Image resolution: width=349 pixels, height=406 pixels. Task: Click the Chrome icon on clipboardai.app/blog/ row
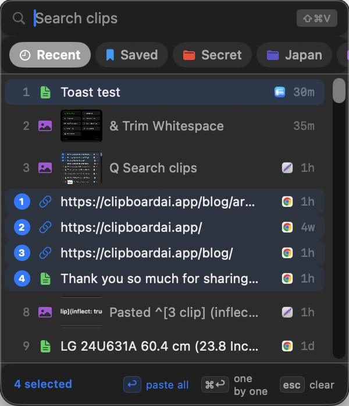[287, 253]
